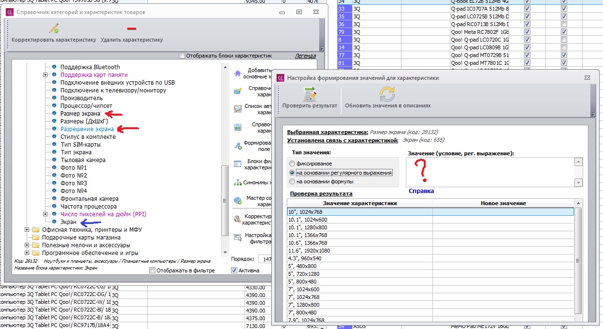Click the 'Список авт...' list icon in side panel
Viewport: 603px width, 329px height.
(x=237, y=109)
